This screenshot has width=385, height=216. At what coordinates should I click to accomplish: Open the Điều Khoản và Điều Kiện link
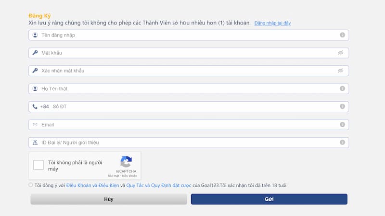point(92,185)
